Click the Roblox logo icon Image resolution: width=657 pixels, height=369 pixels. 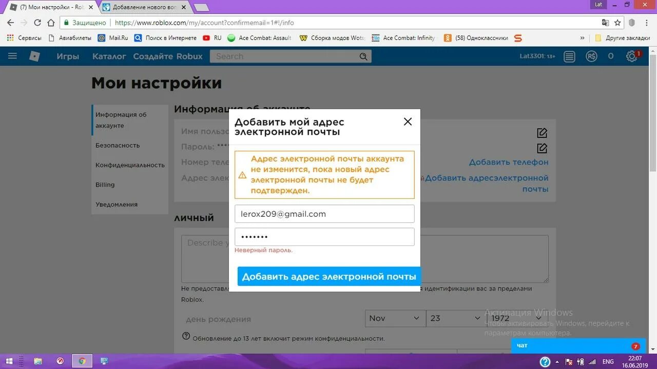pos(34,56)
